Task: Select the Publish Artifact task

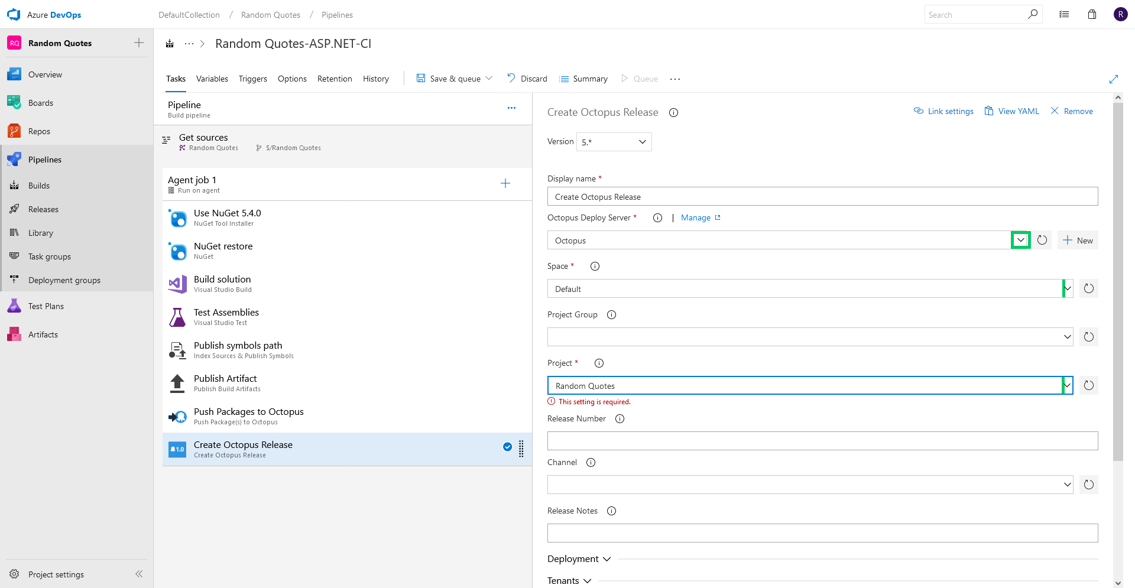Action: pyautogui.click(x=347, y=383)
